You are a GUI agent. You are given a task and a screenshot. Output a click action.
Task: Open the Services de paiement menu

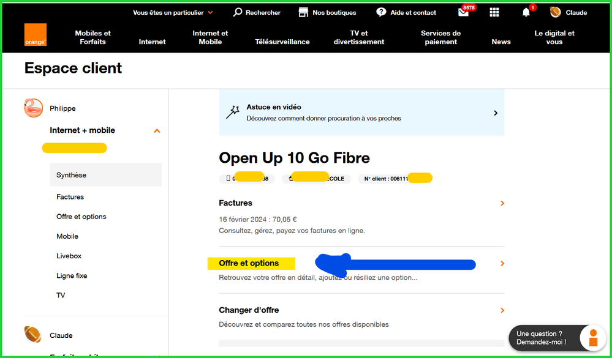pos(440,37)
